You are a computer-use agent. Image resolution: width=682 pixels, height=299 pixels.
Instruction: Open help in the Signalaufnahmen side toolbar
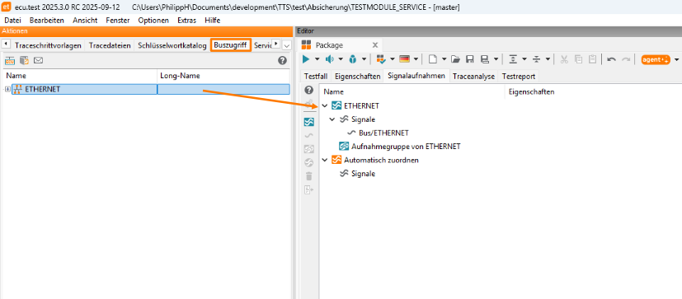308,91
